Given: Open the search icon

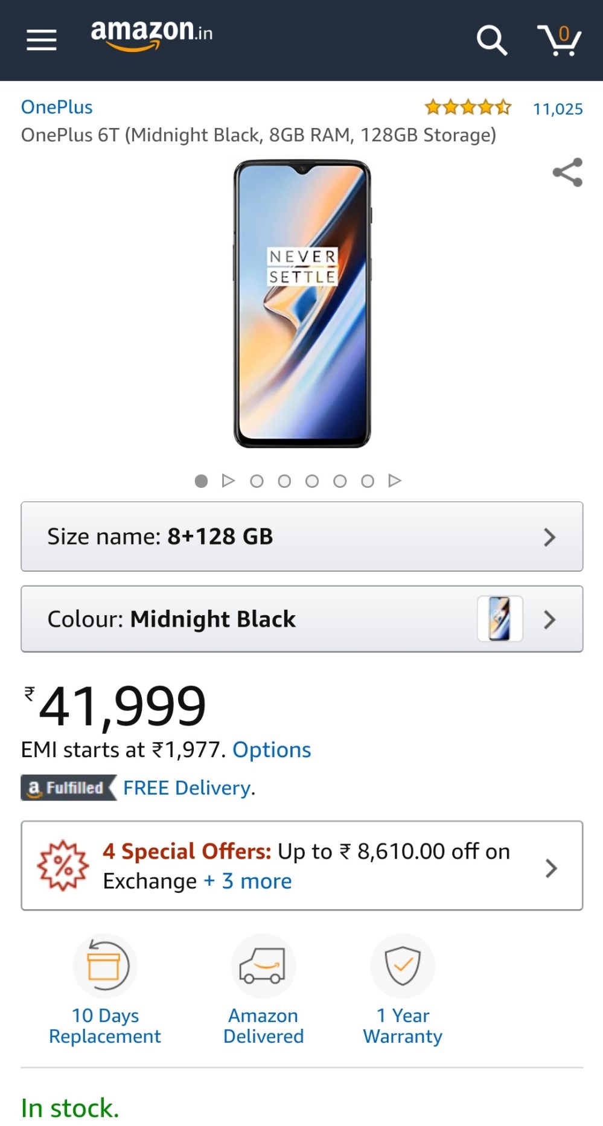Looking at the screenshot, I should pyautogui.click(x=491, y=40).
